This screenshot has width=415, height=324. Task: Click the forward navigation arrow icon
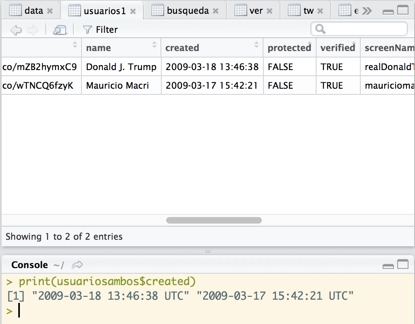[32, 30]
